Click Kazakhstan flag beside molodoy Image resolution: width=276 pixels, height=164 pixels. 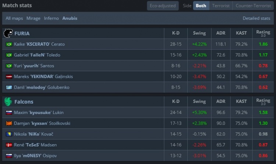coord(9,87)
